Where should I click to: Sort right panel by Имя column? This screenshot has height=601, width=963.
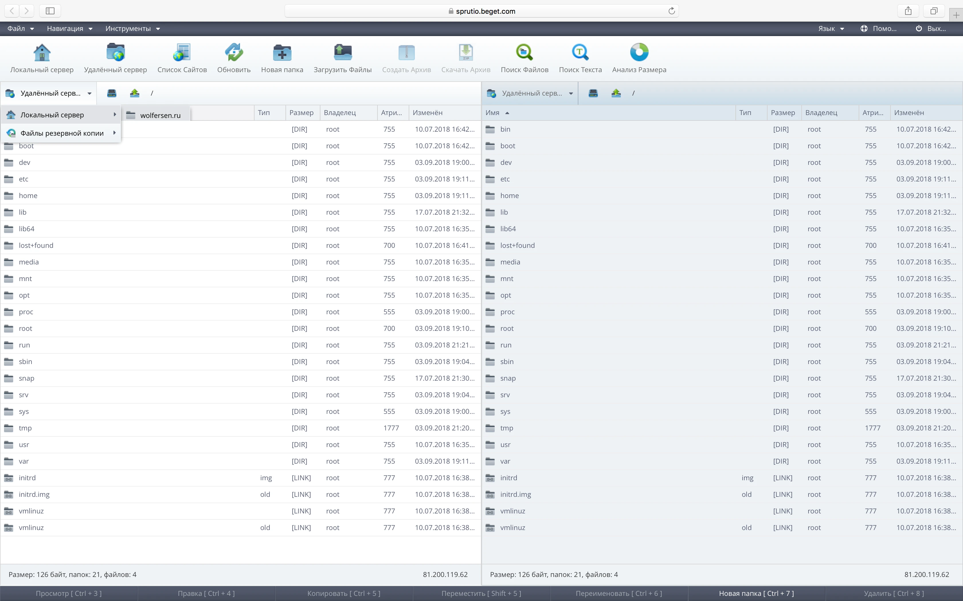point(492,113)
